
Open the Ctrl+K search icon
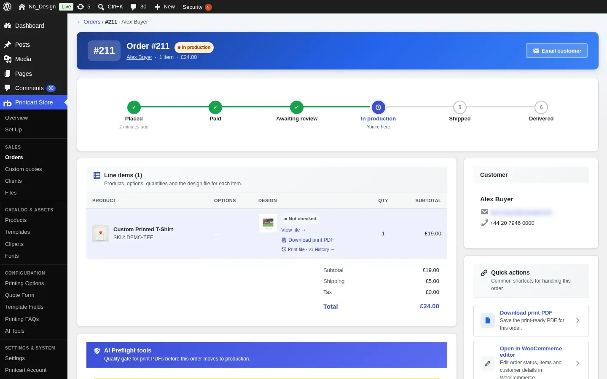coord(101,7)
